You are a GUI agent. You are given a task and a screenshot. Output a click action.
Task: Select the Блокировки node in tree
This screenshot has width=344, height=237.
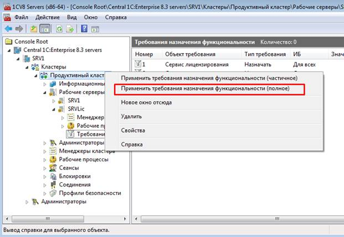coord(75,176)
